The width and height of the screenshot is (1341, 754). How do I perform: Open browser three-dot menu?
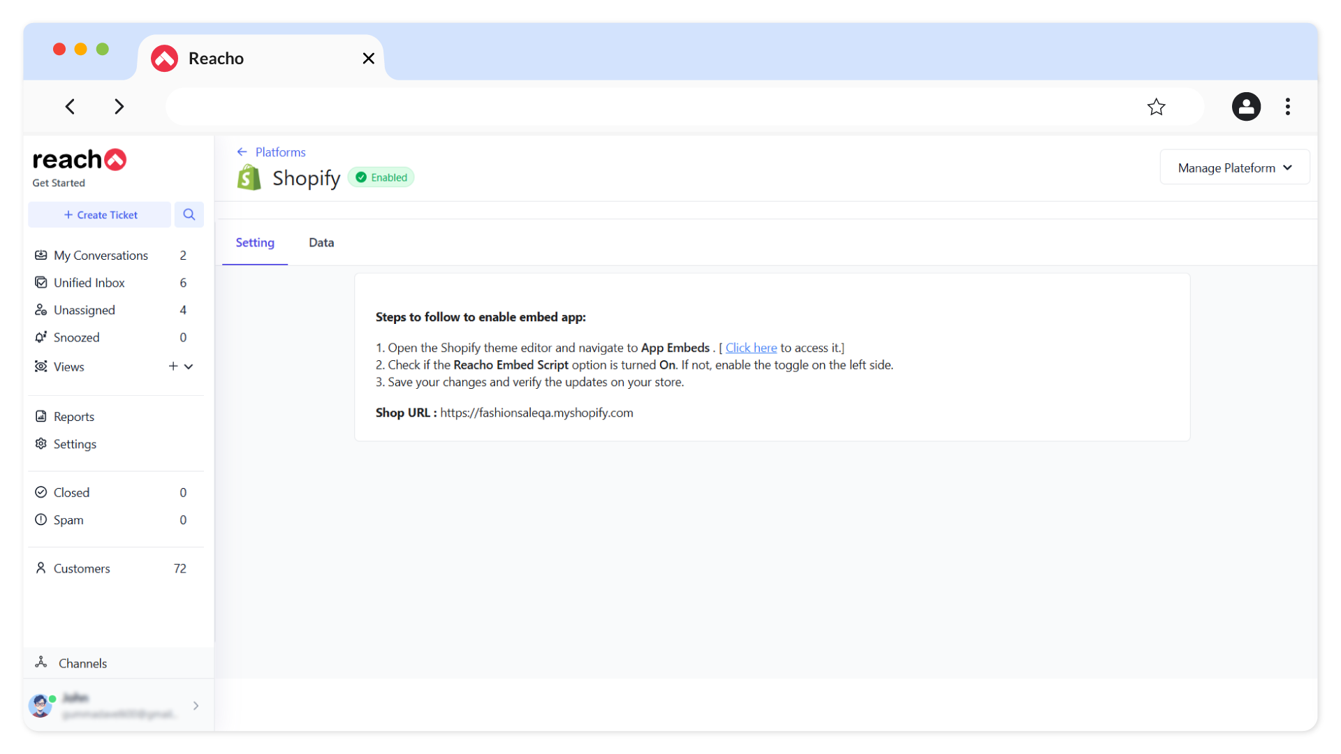pyautogui.click(x=1287, y=107)
